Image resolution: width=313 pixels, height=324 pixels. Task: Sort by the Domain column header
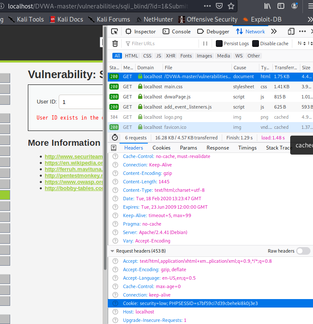click(x=149, y=68)
